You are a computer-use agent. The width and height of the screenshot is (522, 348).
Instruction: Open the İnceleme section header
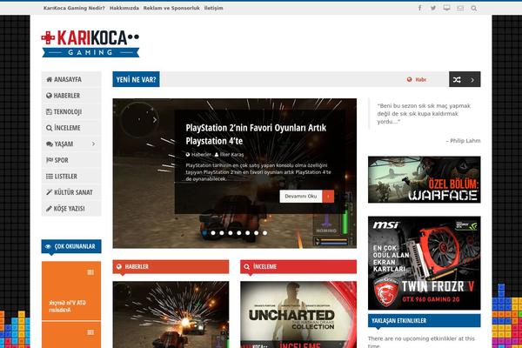coord(298,267)
